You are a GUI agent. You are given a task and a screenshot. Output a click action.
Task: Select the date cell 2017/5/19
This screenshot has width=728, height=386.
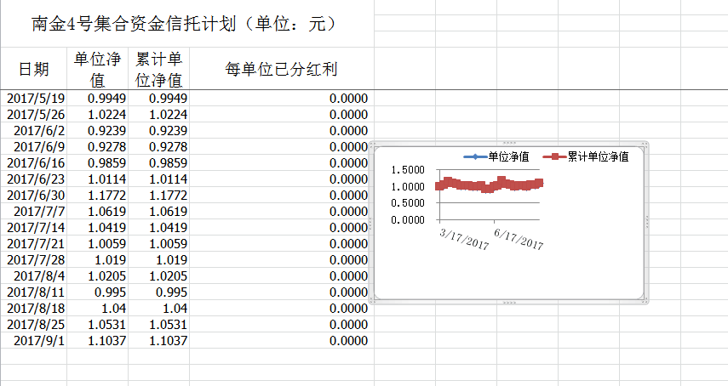(34, 99)
